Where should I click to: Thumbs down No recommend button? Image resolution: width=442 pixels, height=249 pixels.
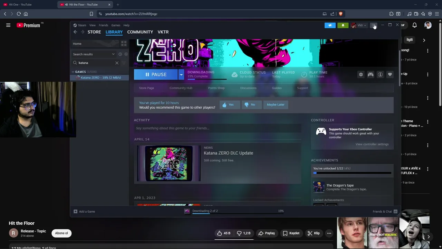coord(251,104)
